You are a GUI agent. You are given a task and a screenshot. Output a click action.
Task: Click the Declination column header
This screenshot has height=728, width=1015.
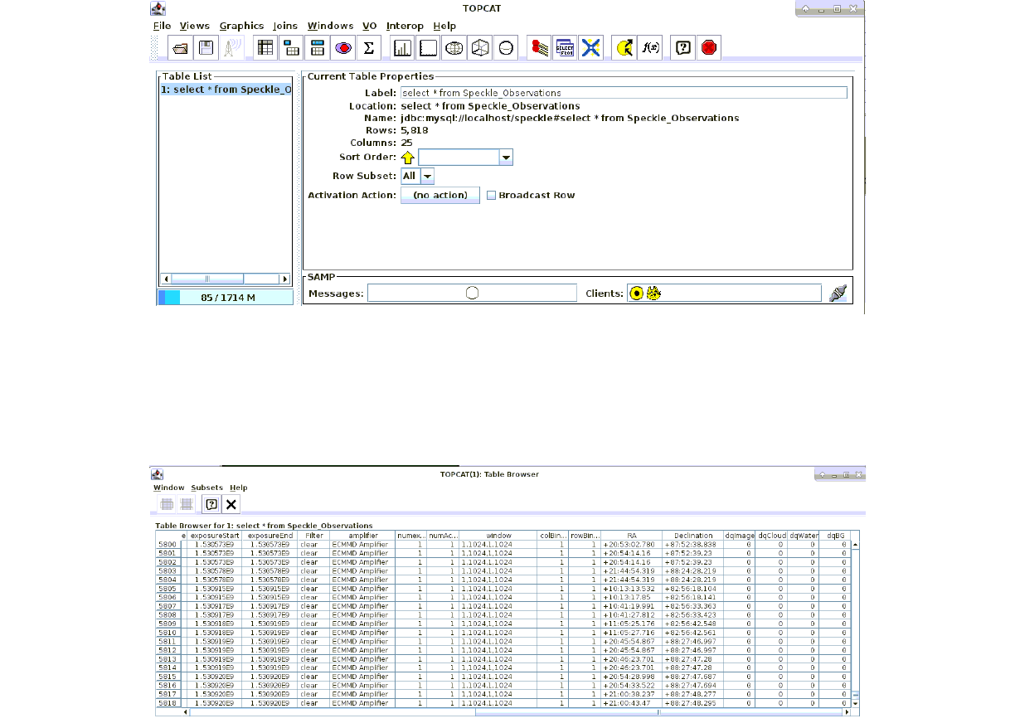(692, 536)
